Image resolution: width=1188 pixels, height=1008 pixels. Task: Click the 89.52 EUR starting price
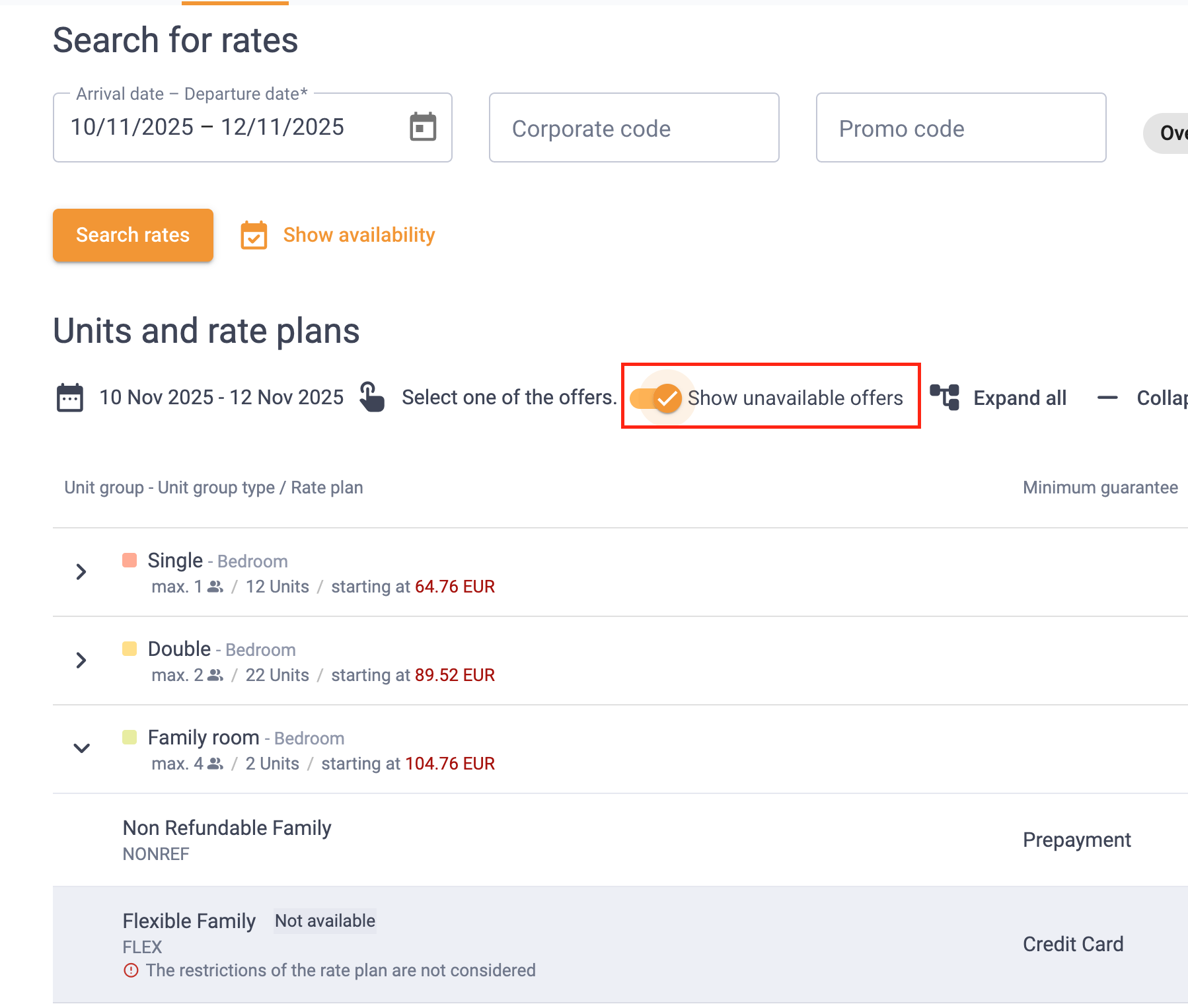pos(455,675)
